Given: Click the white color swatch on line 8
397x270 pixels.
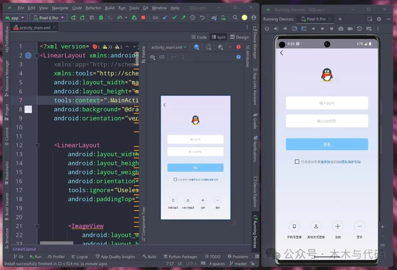Looking at the screenshot, I should tap(28, 109).
